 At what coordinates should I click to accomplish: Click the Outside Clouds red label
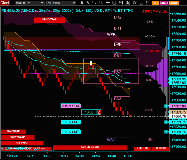tap(90, 147)
